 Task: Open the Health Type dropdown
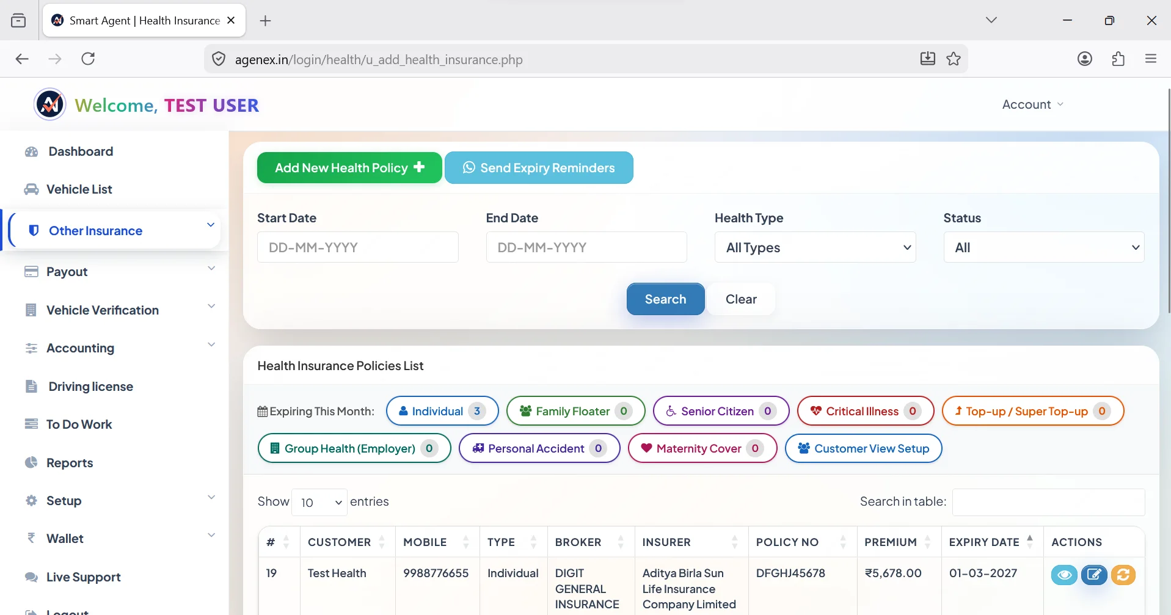coord(815,247)
